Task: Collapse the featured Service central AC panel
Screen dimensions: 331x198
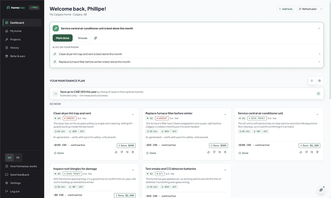Action: 319,28
